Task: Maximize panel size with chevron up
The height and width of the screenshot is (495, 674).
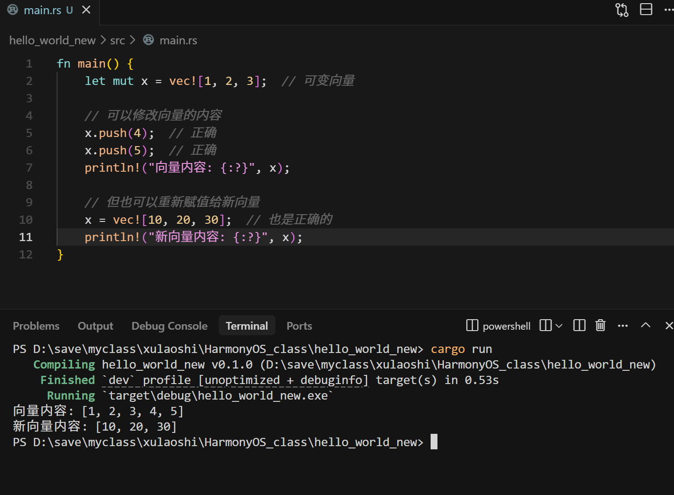Action: coord(646,325)
